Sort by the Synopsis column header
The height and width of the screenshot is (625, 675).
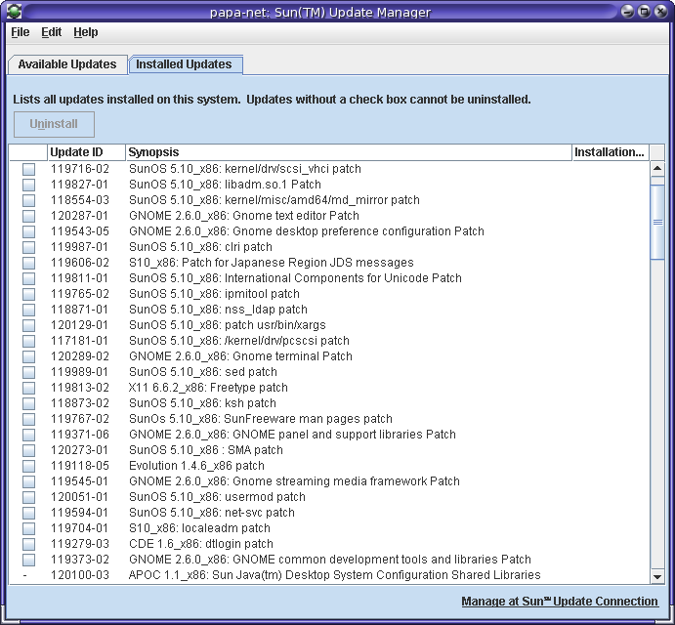[x=349, y=152]
